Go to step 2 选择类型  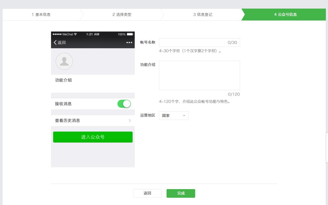tap(122, 15)
